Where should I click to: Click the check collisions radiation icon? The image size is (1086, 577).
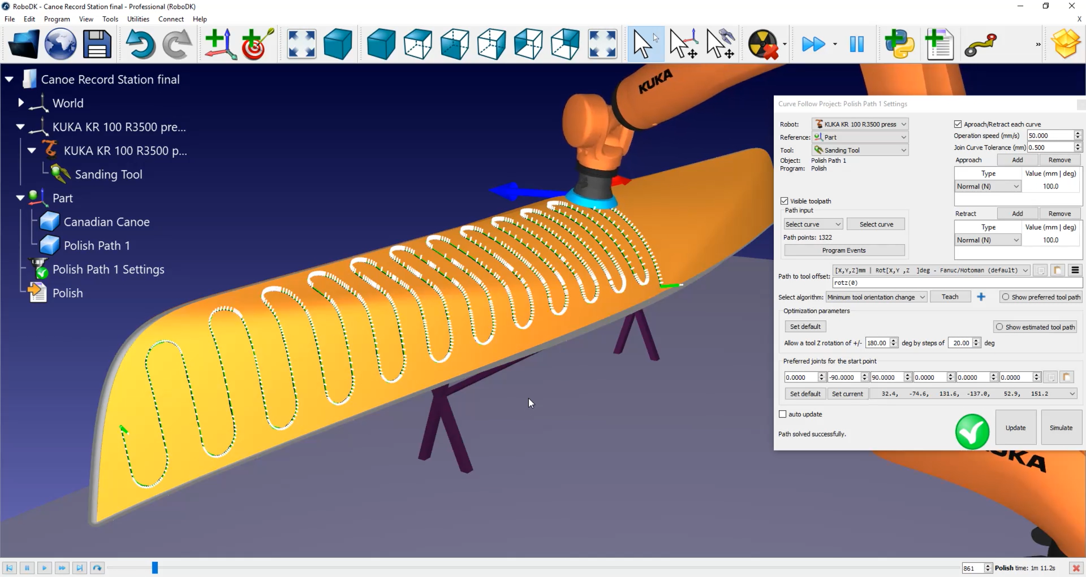(762, 44)
